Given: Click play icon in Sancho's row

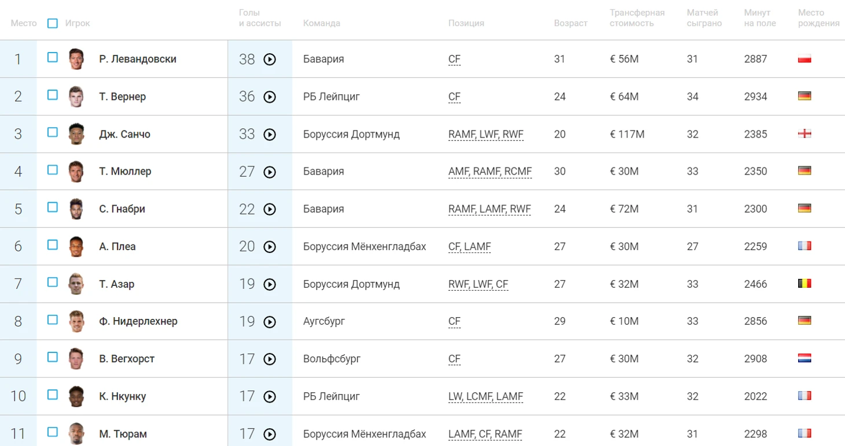Looking at the screenshot, I should [270, 135].
